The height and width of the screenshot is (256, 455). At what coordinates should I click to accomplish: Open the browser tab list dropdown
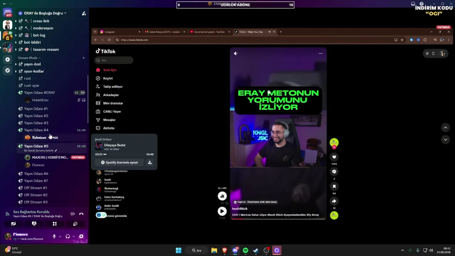coord(95,32)
